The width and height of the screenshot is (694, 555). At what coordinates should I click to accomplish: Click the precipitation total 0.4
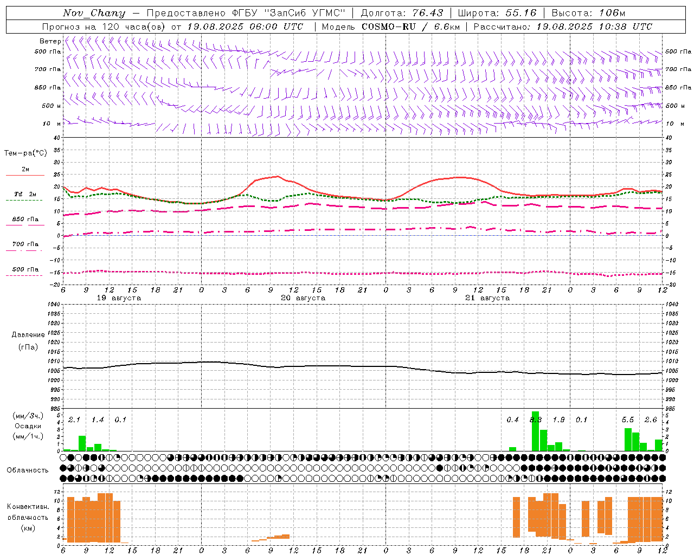click(x=512, y=420)
